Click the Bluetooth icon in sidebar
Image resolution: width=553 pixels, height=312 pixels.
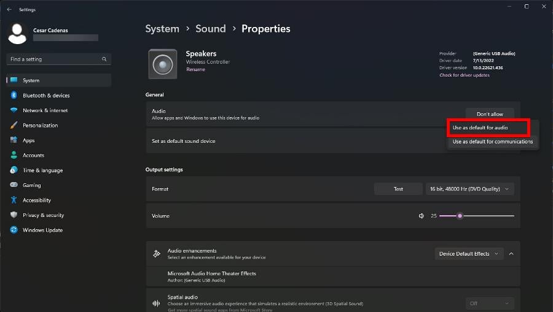14,95
